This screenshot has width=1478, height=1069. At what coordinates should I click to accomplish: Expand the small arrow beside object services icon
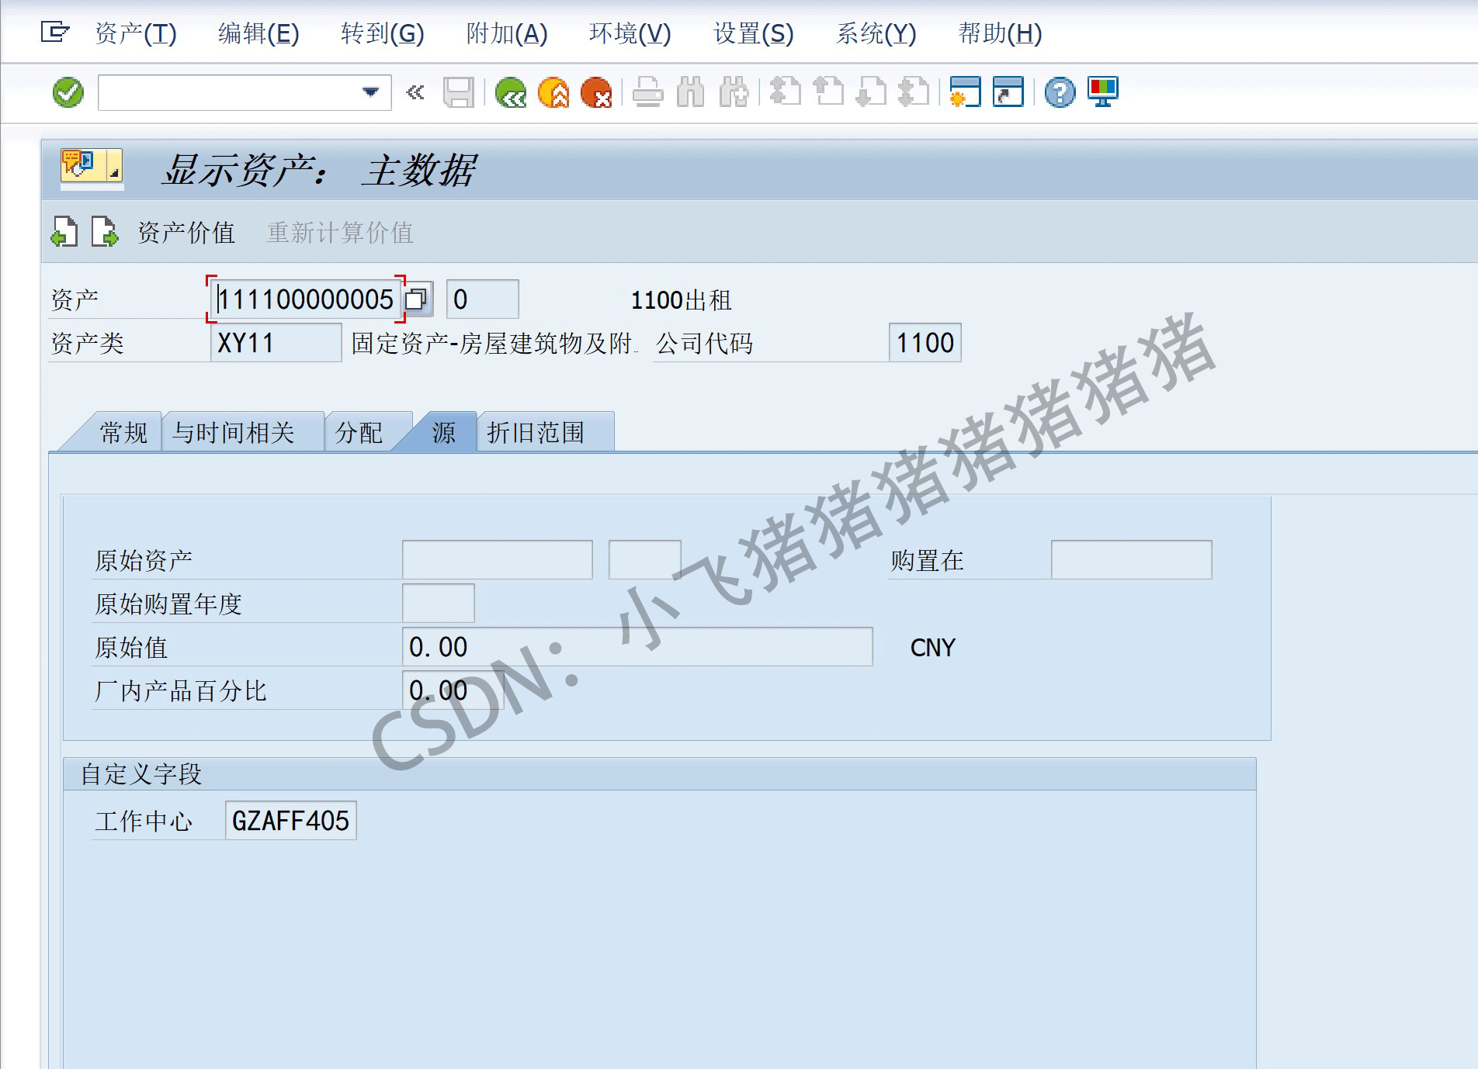[x=114, y=164]
